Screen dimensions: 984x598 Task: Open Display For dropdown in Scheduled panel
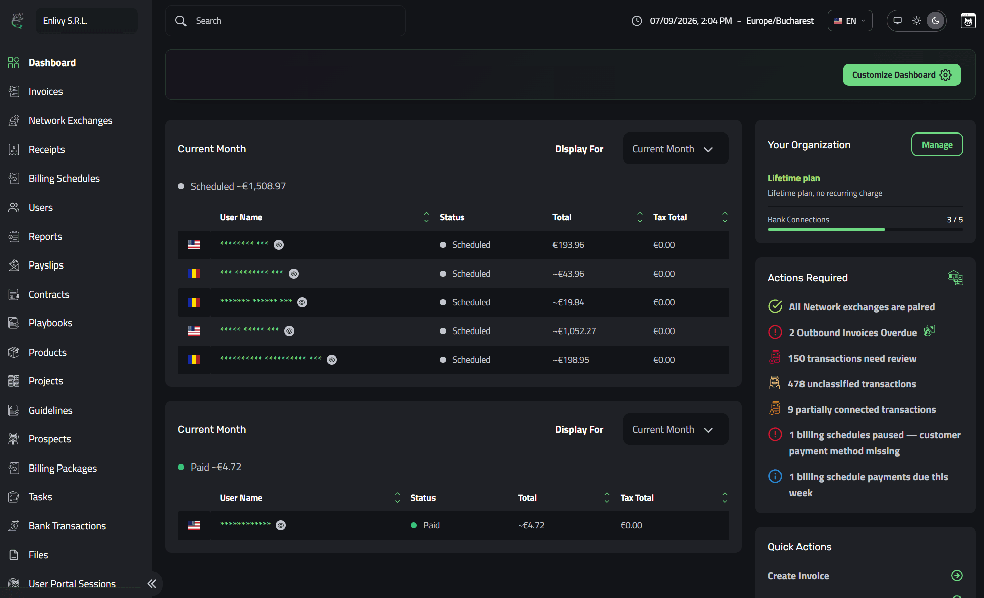[x=675, y=149]
